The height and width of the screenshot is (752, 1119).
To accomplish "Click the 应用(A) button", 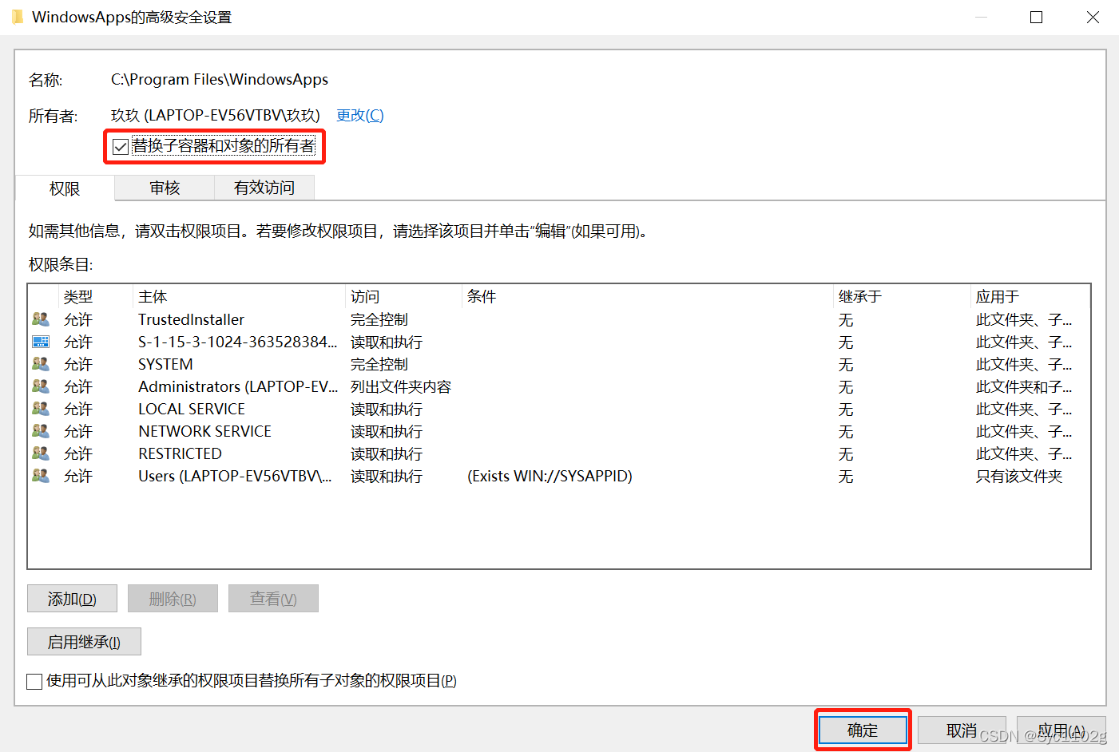I will [1061, 730].
